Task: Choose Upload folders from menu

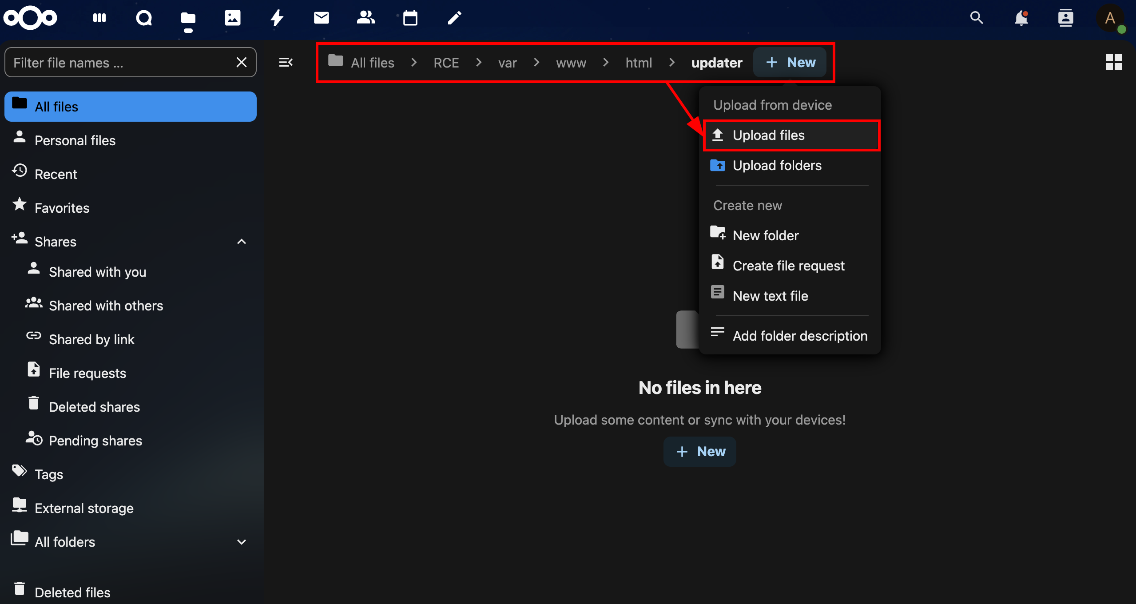Action: [790, 165]
